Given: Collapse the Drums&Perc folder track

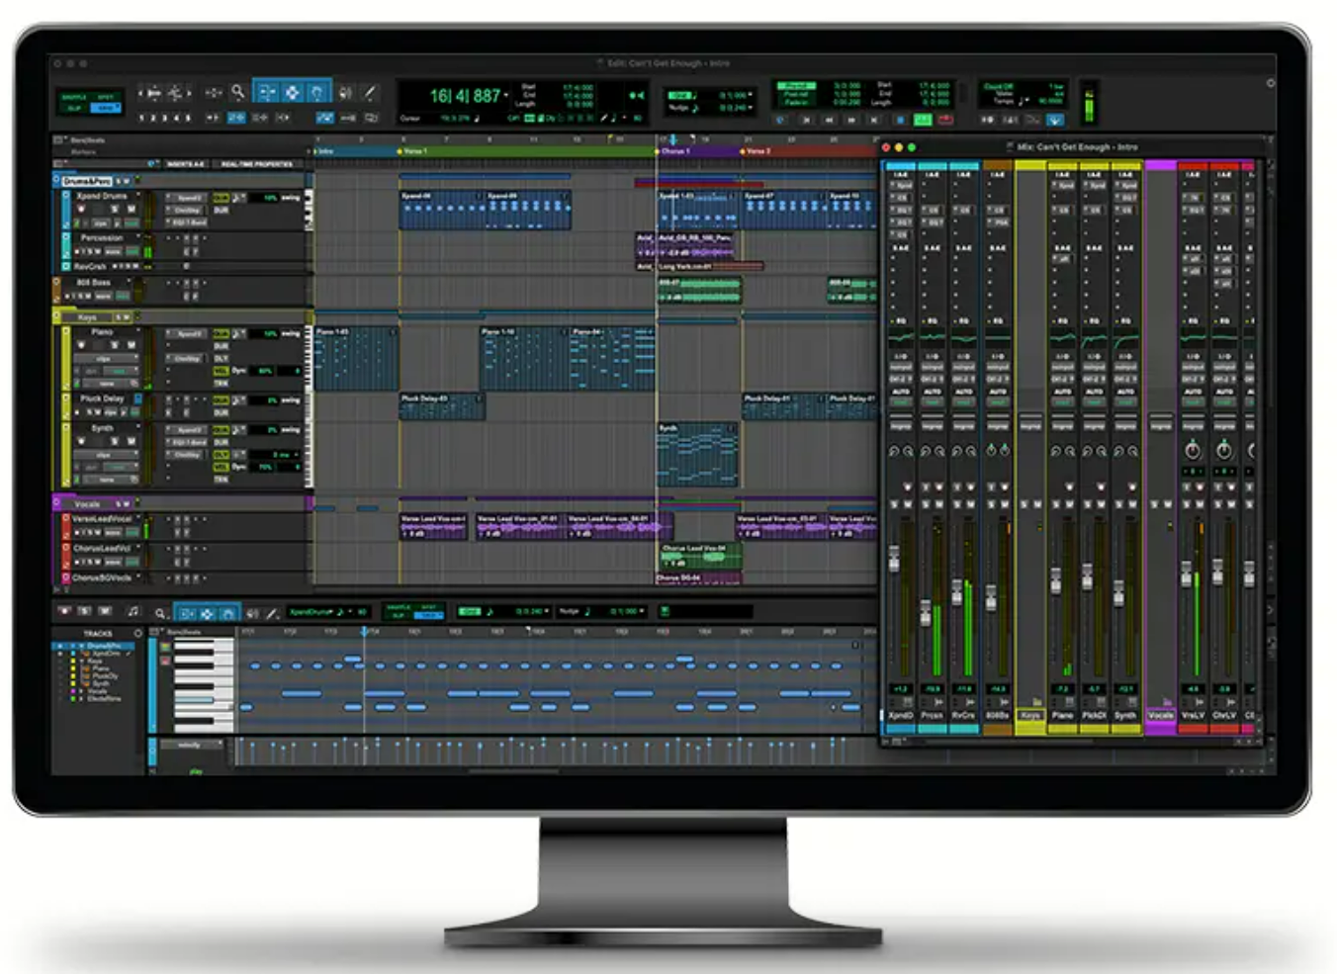Looking at the screenshot, I should [56, 180].
